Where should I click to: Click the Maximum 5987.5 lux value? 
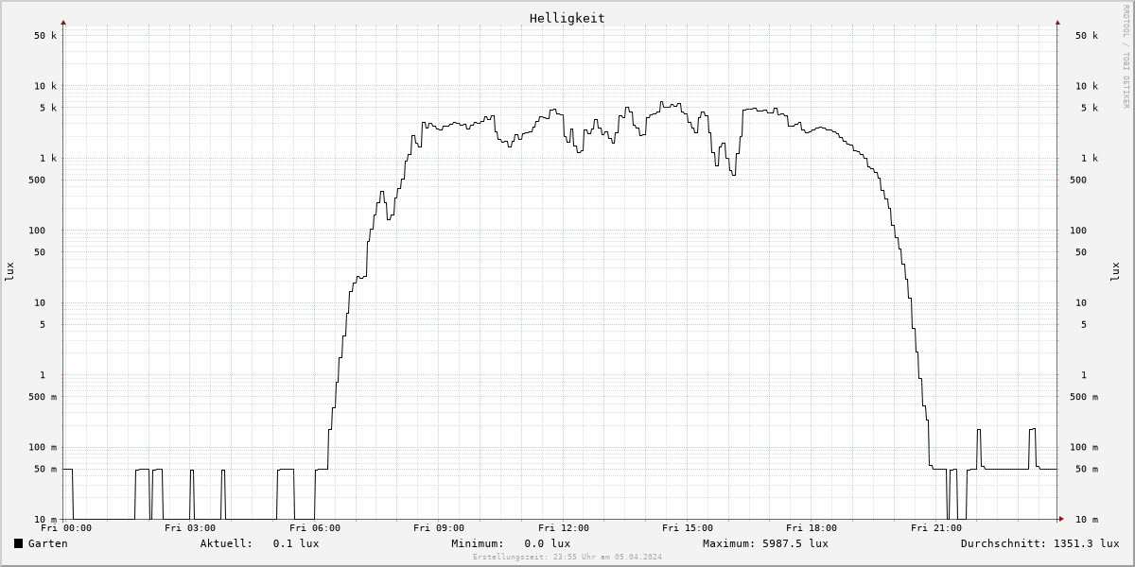pyautogui.click(x=795, y=543)
